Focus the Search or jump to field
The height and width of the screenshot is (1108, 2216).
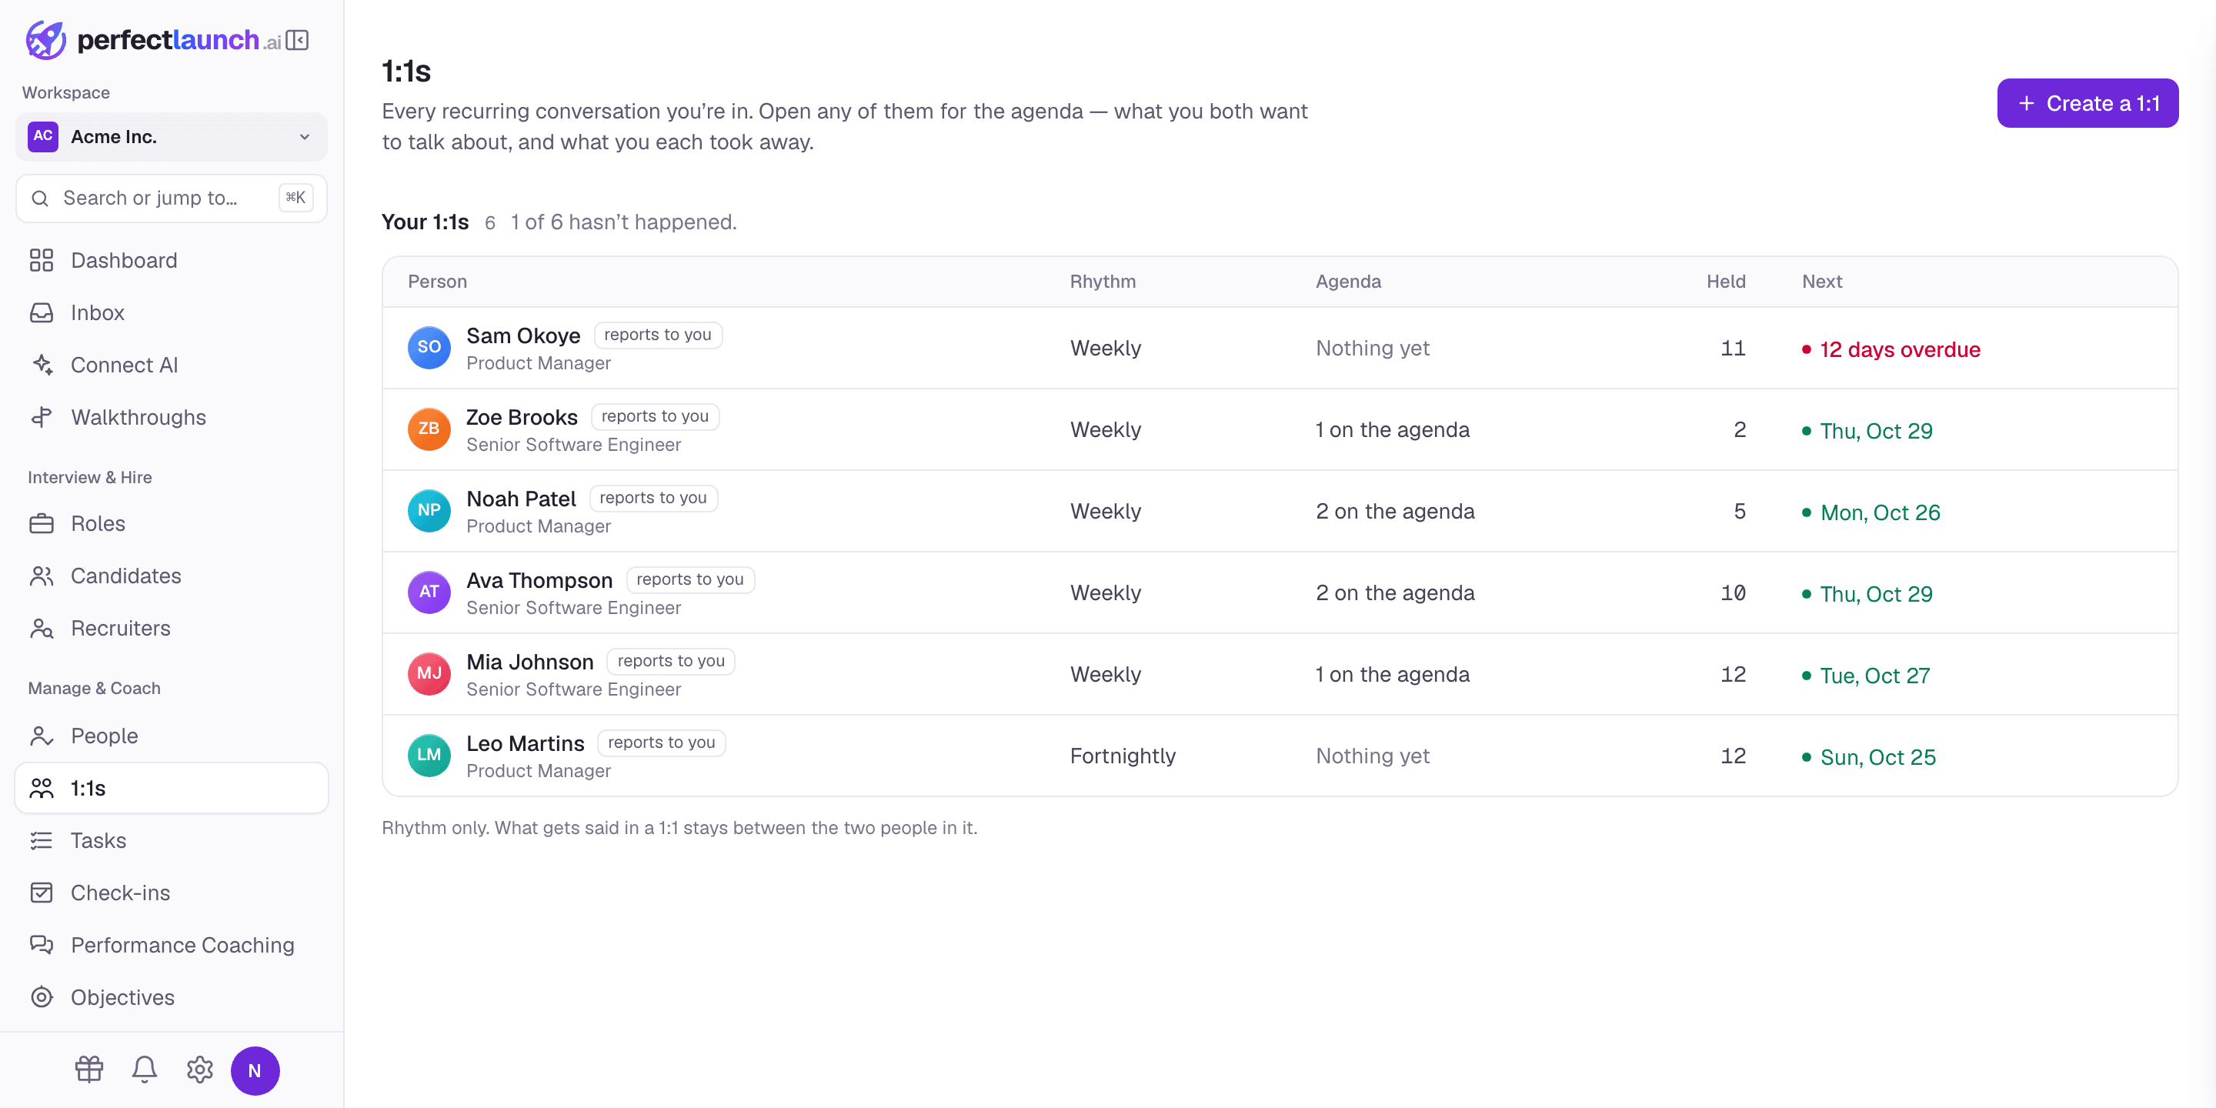171,198
